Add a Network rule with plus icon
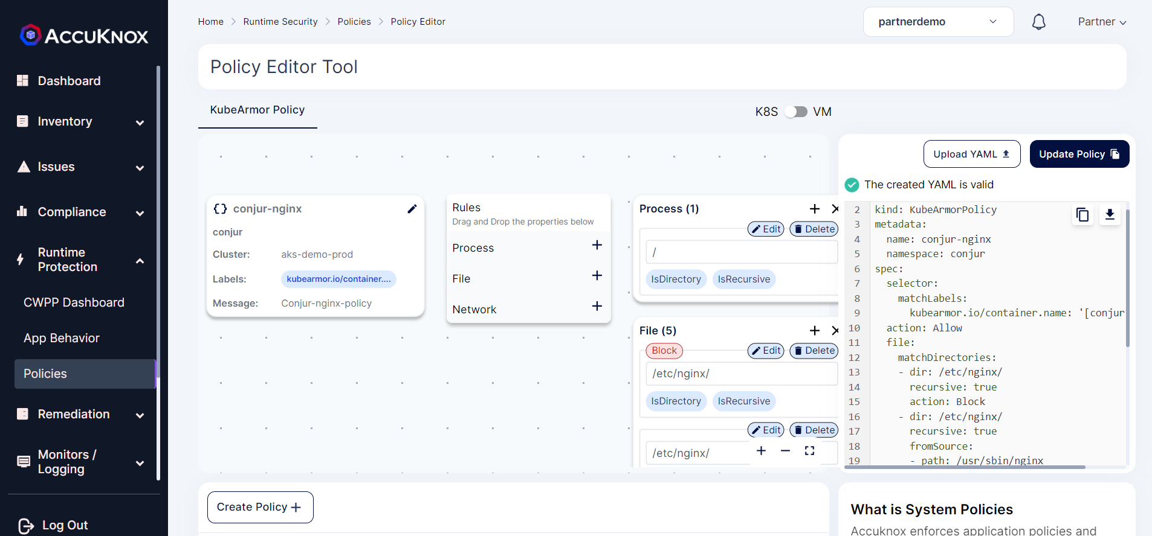1152x536 pixels. pyautogui.click(x=597, y=306)
